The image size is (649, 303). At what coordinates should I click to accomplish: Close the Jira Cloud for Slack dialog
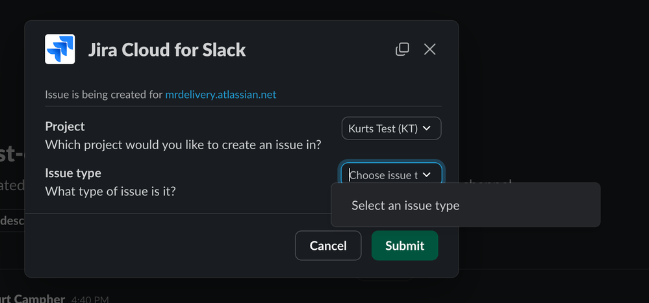429,49
